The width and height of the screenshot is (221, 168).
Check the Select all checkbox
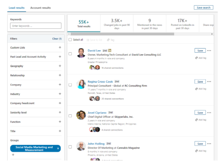coord(70,40)
